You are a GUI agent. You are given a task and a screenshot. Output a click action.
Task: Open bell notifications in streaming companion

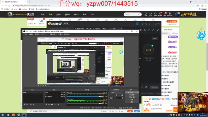(x=153, y=30)
